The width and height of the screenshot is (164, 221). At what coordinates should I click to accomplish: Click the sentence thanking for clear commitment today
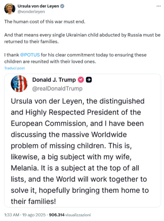pos(75,58)
